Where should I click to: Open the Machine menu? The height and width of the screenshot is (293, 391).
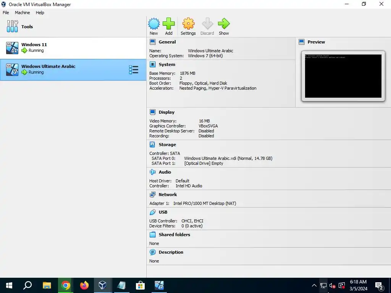(x=22, y=13)
